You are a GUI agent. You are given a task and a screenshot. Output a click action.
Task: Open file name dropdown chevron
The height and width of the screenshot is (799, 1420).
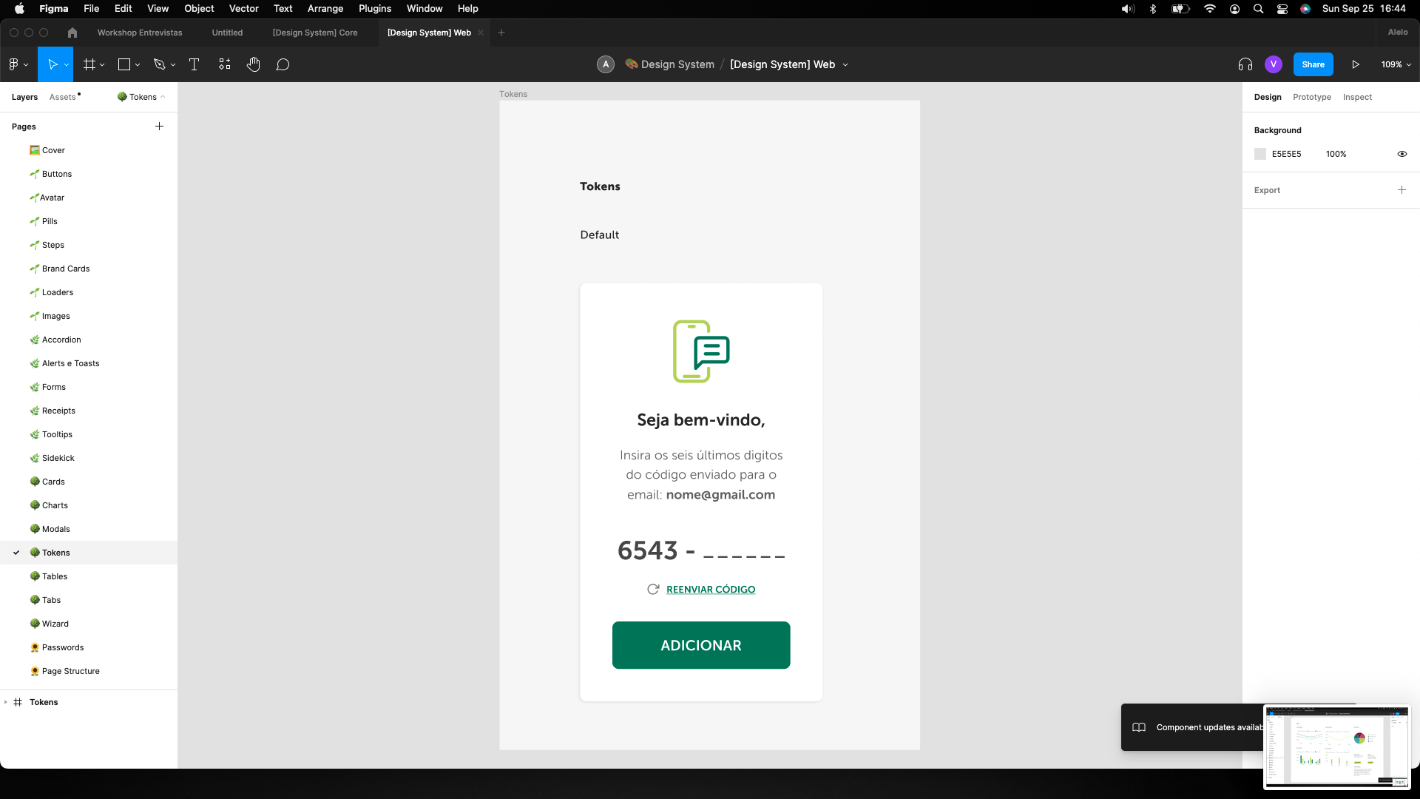pyautogui.click(x=845, y=65)
